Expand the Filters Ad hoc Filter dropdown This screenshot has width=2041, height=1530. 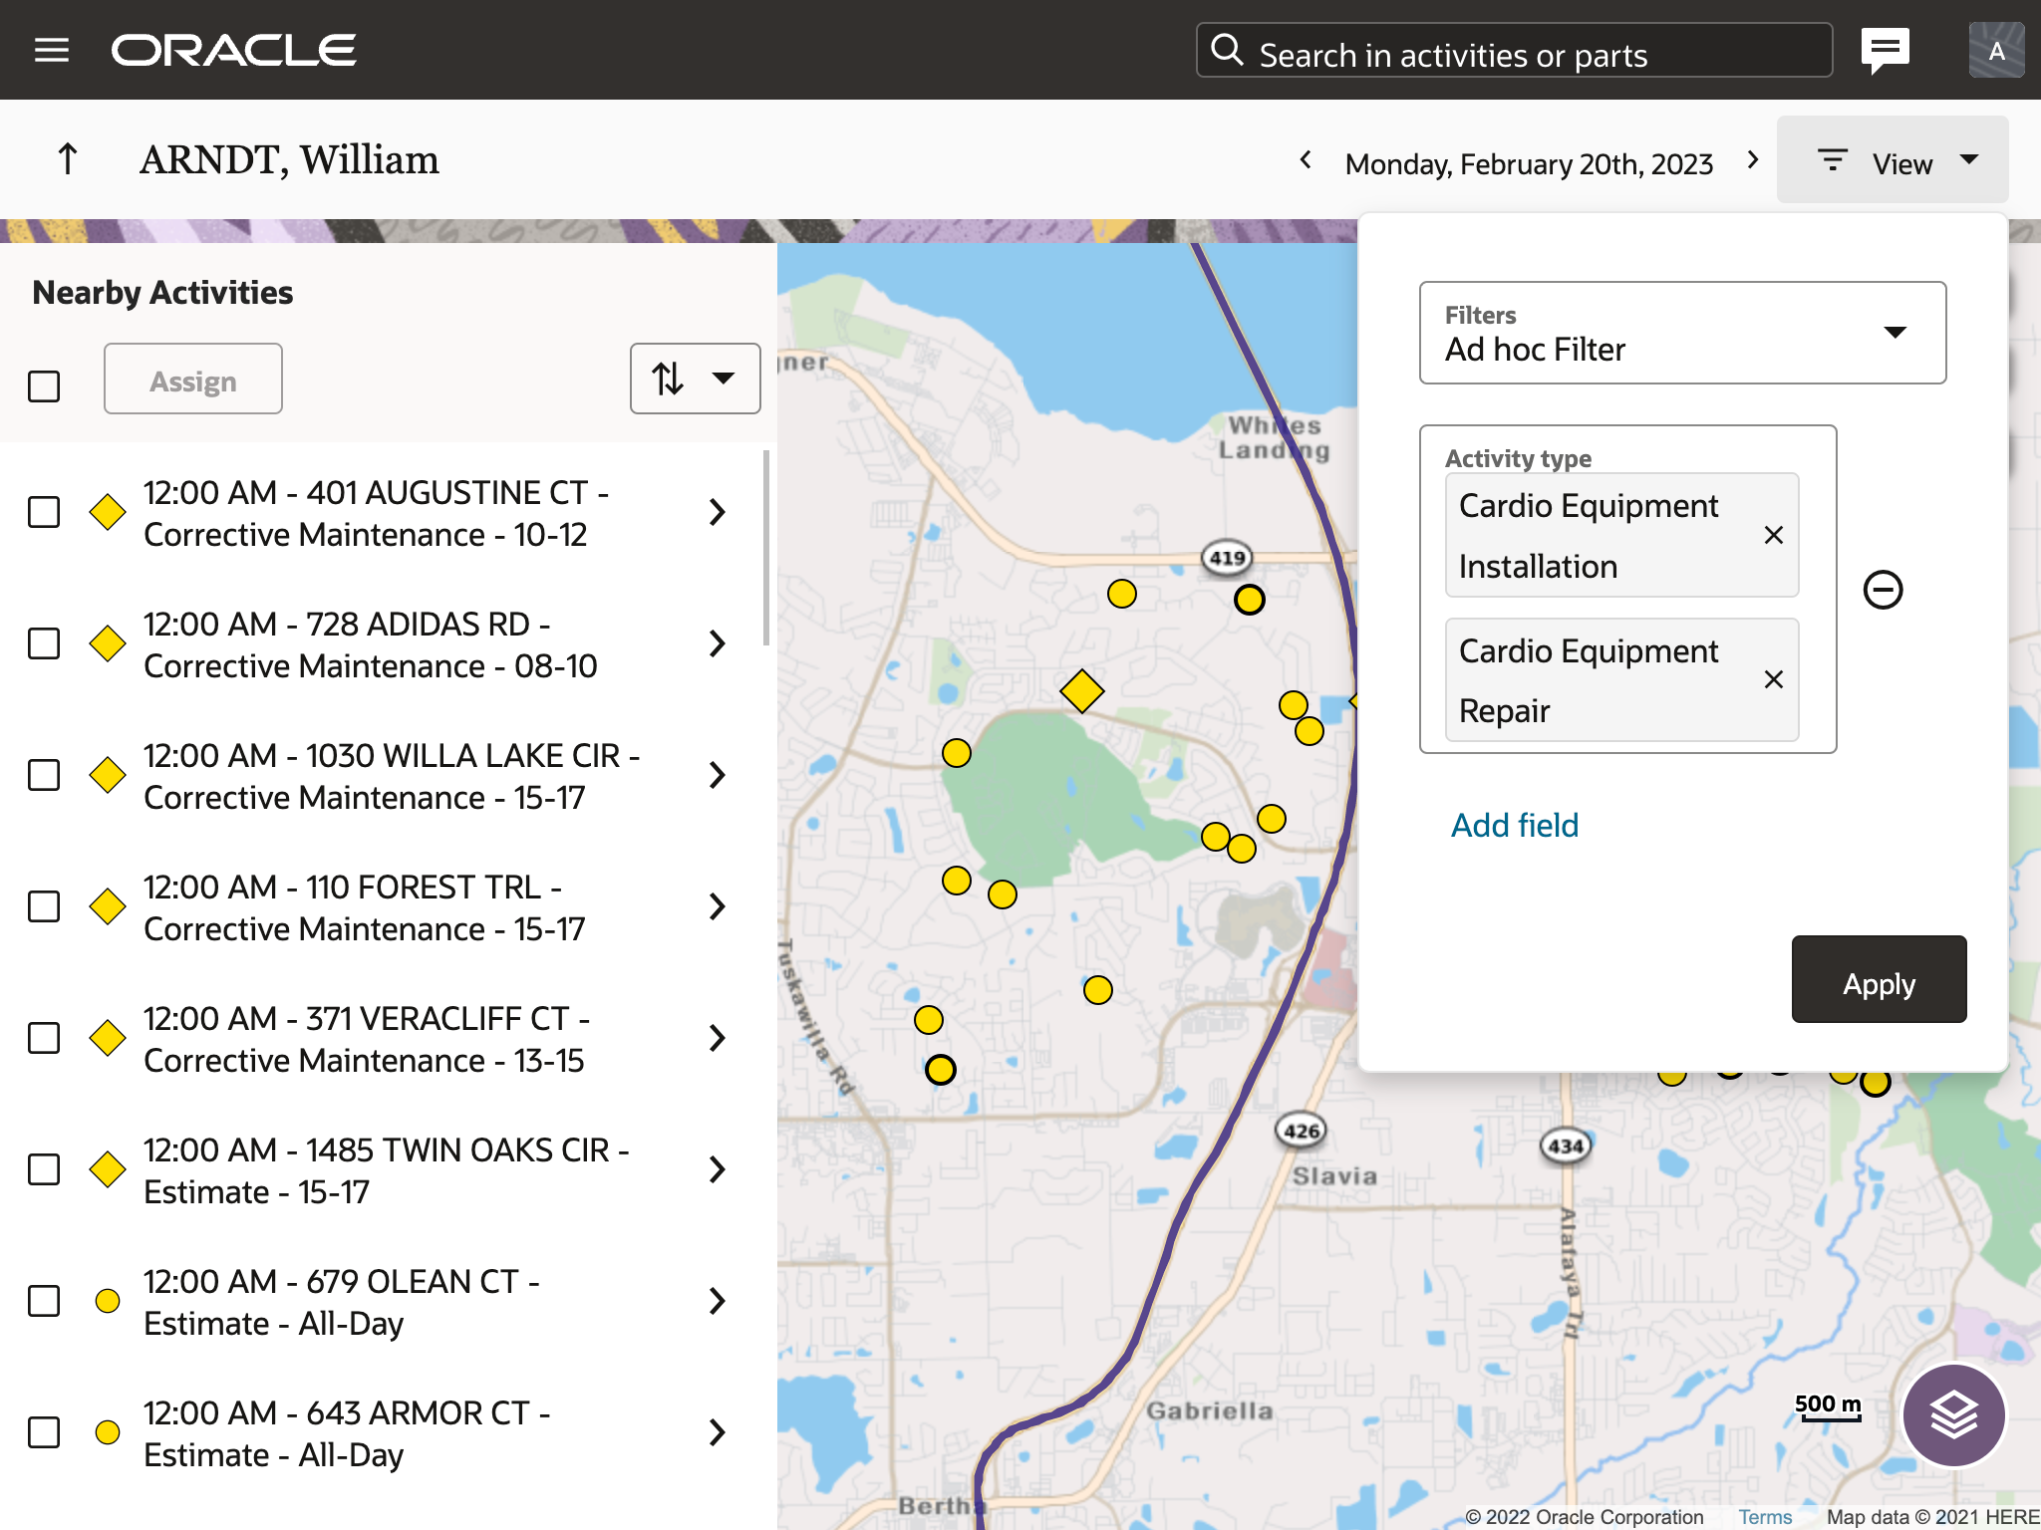(1682, 333)
